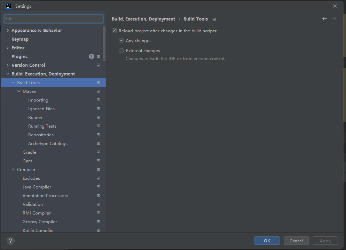
Task: Click project settings icon on Plugins row
Action: [x=99, y=56]
